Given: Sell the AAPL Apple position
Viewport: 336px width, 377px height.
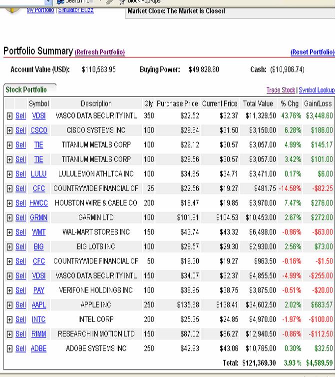Looking at the screenshot, I should tap(20, 305).
